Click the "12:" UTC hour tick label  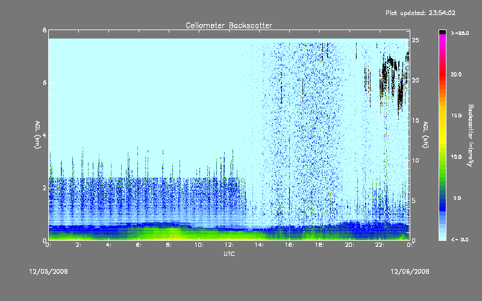click(x=230, y=245)
